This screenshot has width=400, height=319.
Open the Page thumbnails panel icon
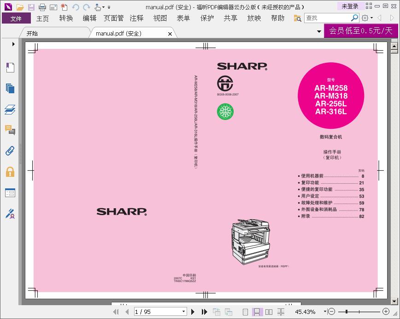point(10,89)
